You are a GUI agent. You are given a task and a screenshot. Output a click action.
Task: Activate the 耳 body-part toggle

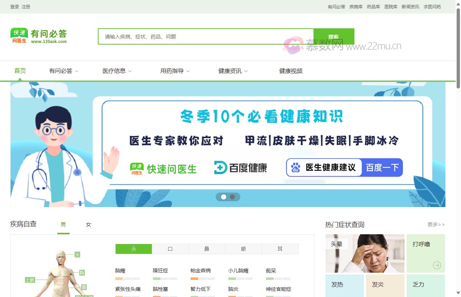click(280, 249)
